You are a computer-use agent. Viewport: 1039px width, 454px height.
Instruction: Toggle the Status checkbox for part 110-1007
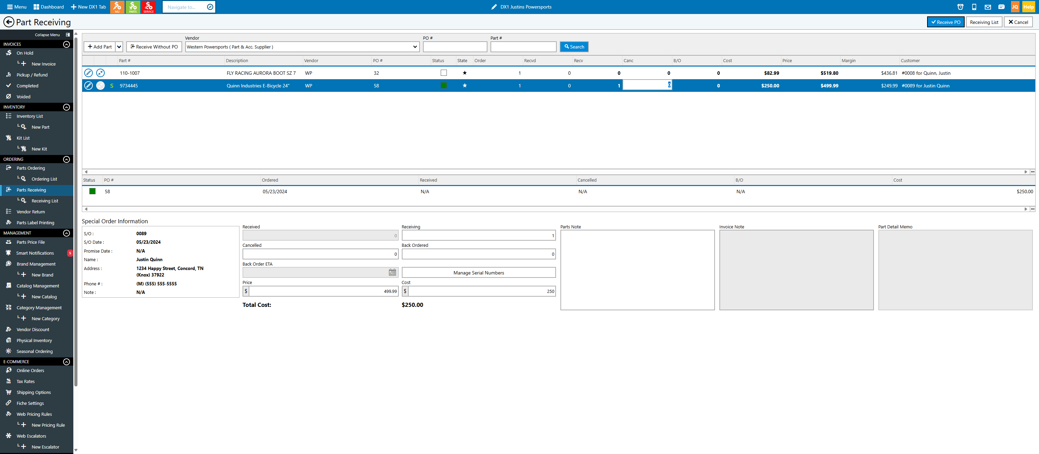click(x=444, y=73)
